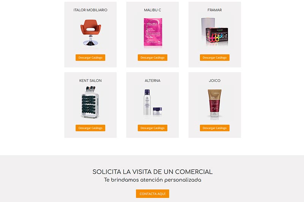Click the orange salon chair image
304x202 pixels.
(x=90, y=33)
